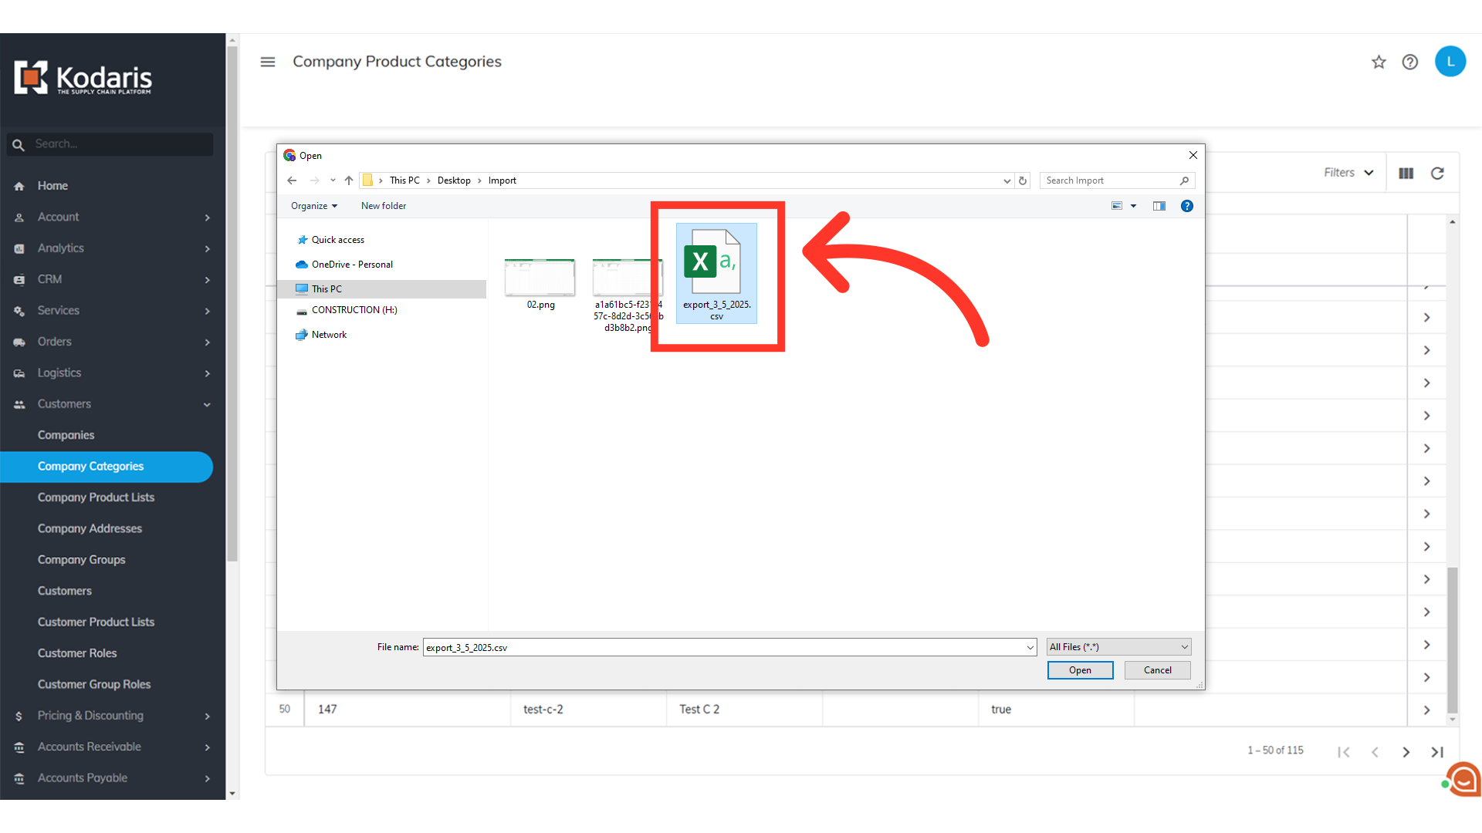Go to the last page of results
Image resolution: width=1482 pixels, height=833 pixels.
[1436, 752]
